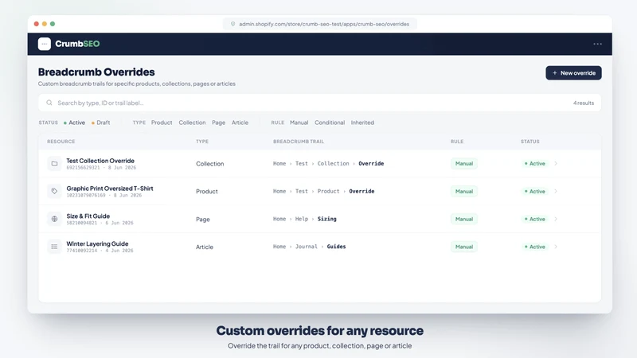Screen dimensions: 637x358
Task: Click the New override button
Action: tap(573, 73)
